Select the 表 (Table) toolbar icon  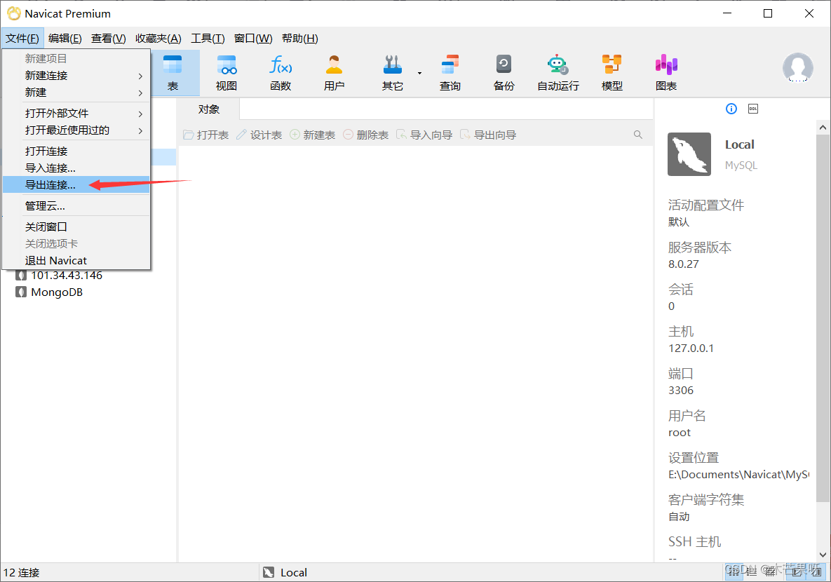173,73
